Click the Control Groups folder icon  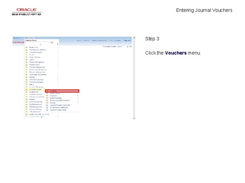point(47,93)
